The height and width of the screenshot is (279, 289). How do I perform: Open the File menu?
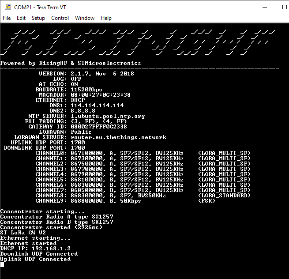[7, 18]
